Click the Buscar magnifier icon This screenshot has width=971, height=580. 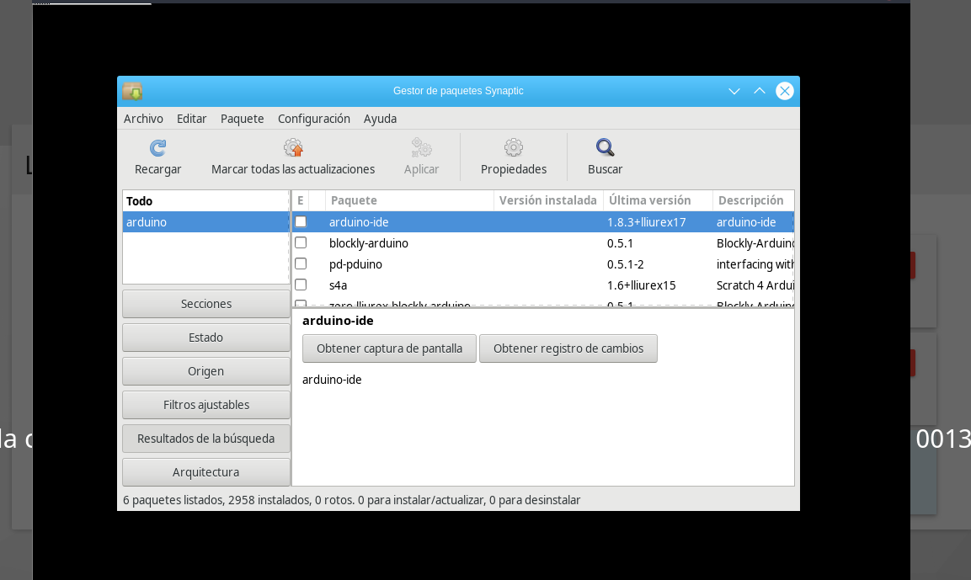click(x=605, y=148)
